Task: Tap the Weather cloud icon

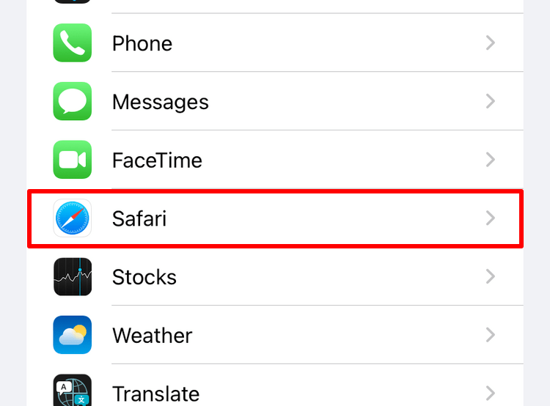Action: 73,335
